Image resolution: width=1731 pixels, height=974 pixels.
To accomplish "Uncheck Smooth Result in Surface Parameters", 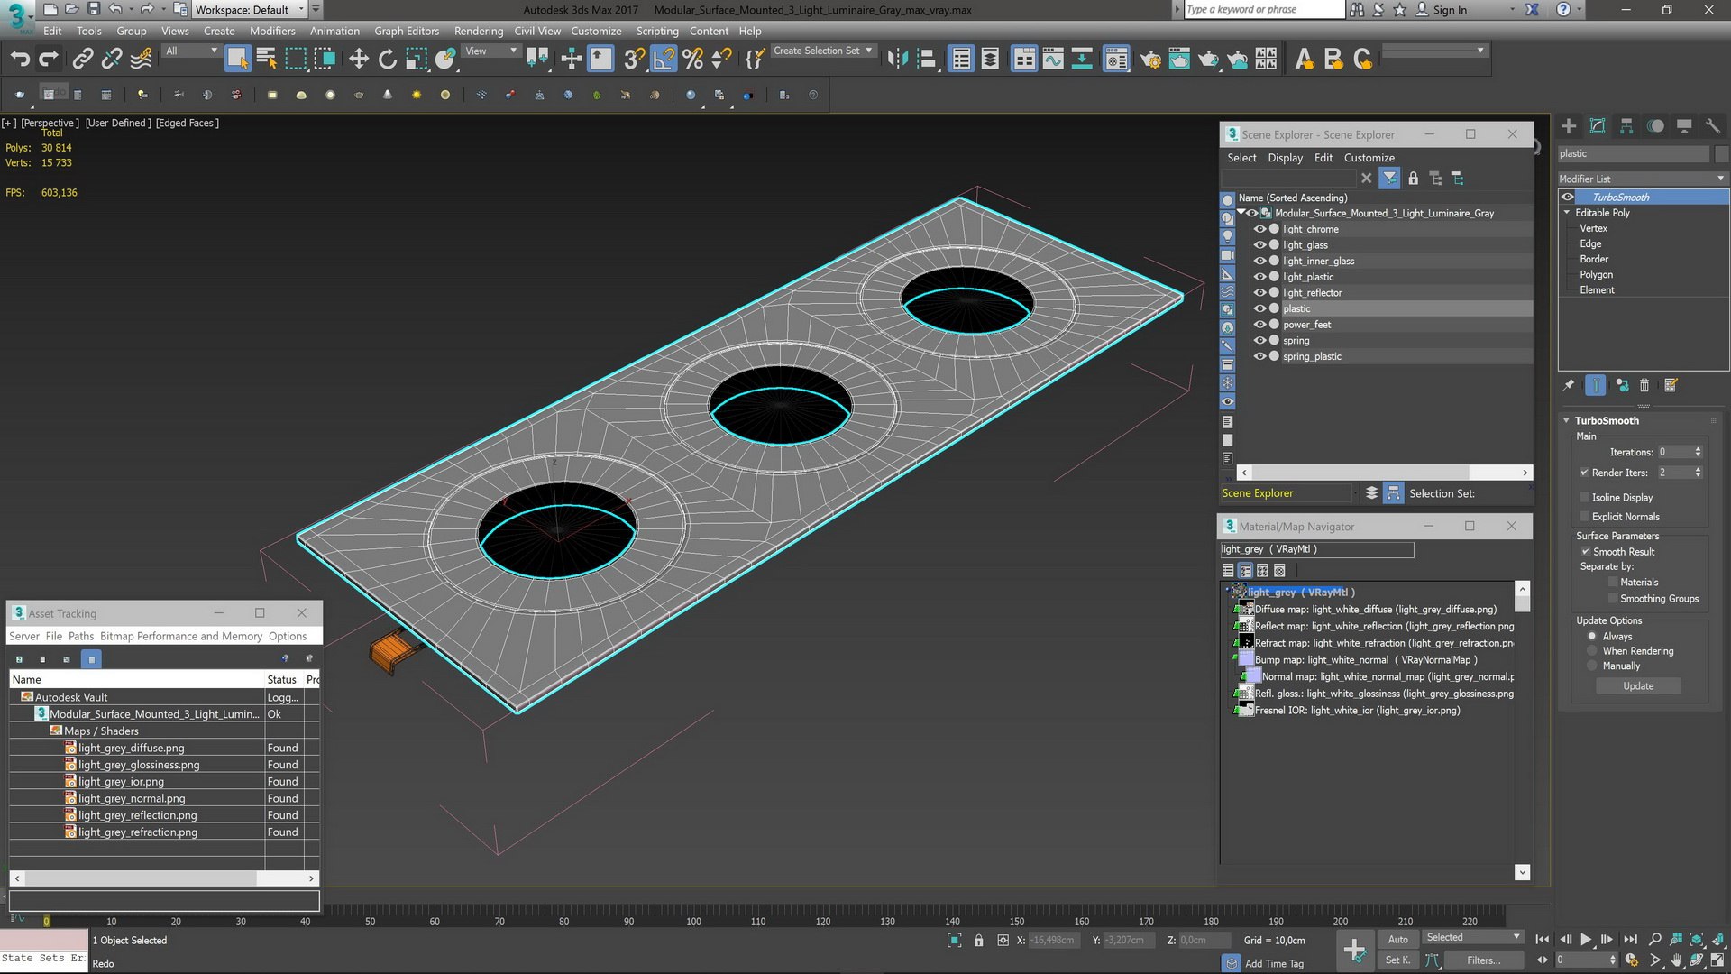I will click(x=1585, y=552).
